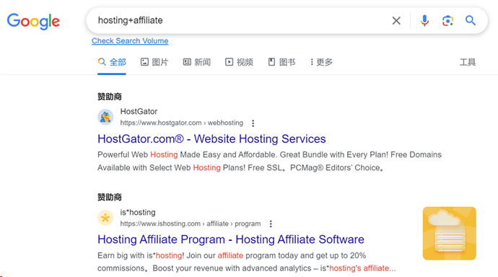Open the three-dot menu beside hostgator.com URL
Image resolution: width=498 pixels, height=277 pixels.
click(x=253, y=123)
